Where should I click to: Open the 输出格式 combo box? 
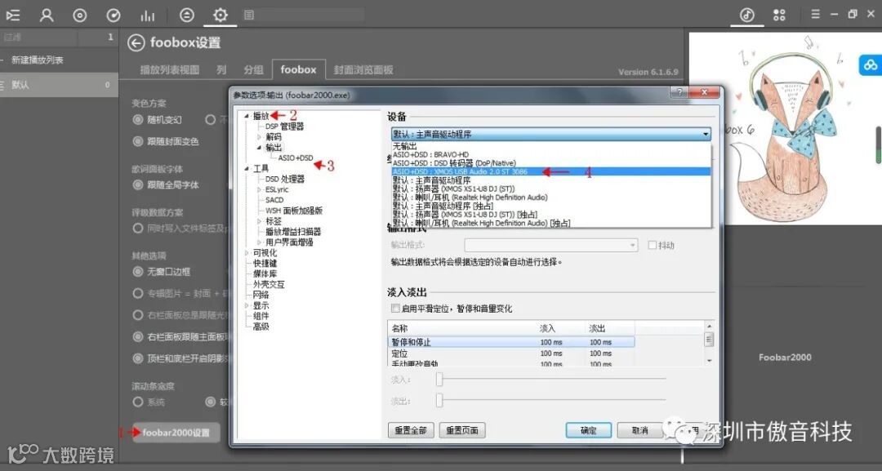[x=551, y=245]
